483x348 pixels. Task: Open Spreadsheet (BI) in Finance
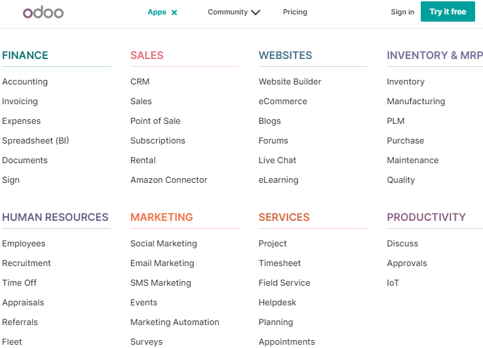point(35,141)
